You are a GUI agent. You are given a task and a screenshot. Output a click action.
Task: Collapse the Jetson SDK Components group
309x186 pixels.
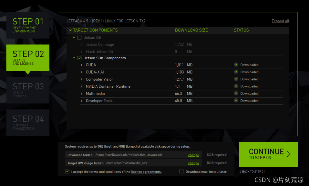point(74,58)
